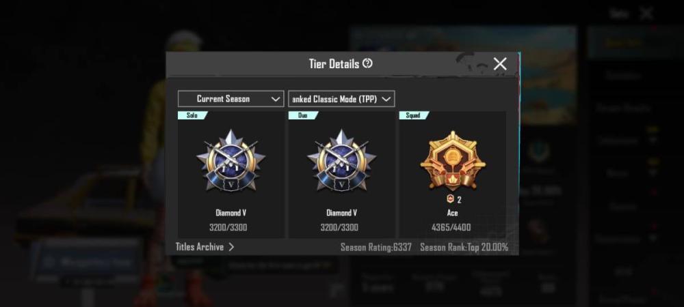The height and width of the screenshot is (307, 684).
Task: Close the background profile screen X
Action: (646, 14)
